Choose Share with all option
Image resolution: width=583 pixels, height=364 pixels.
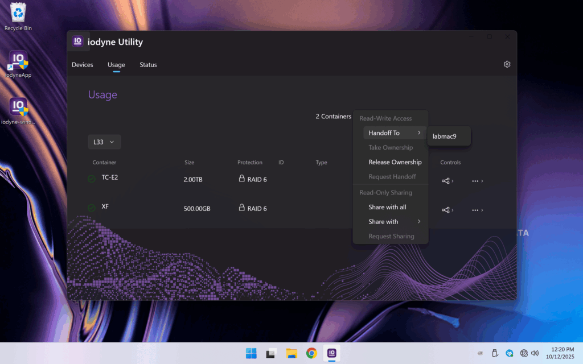[x=387, y=207]
